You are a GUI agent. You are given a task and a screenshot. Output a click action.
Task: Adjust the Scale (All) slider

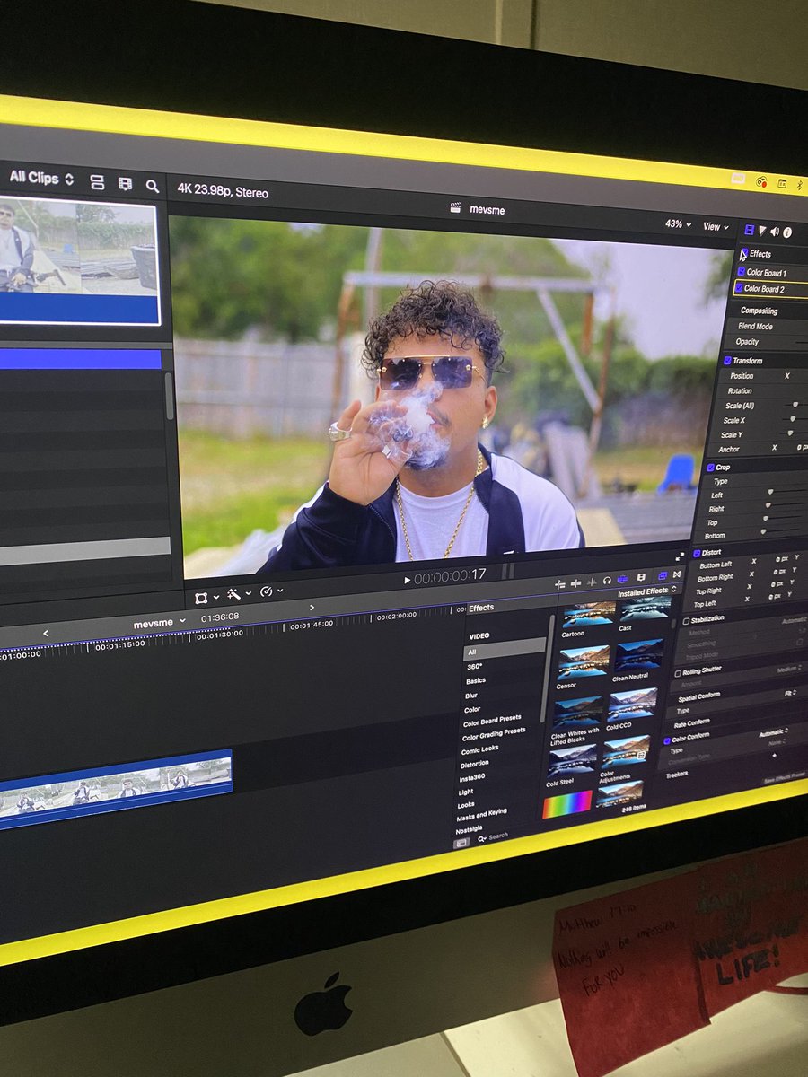(x=794, y=405)
